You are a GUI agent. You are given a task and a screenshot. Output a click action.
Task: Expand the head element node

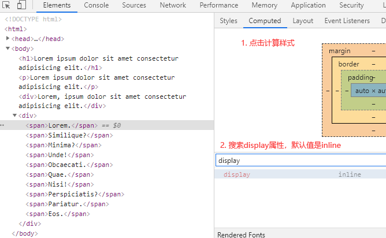coord(8,39)
